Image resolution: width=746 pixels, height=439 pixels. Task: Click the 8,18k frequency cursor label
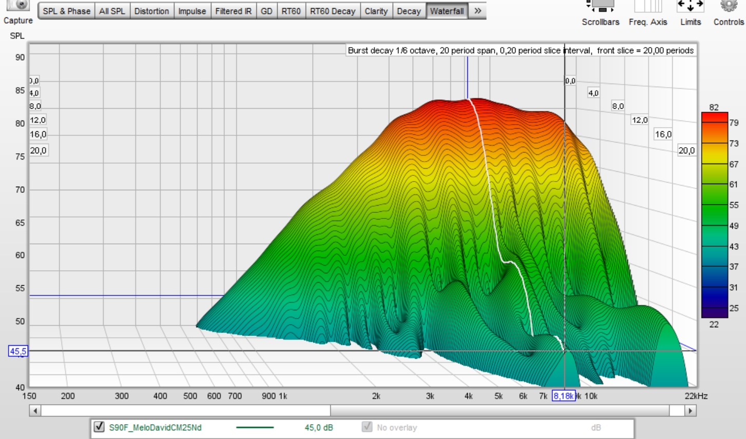563,396
